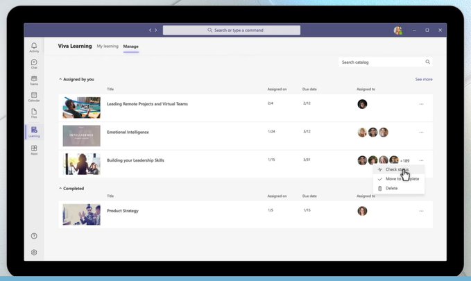Switch to My learning tab
This screenshot has height=281, width=471.
(x=108, y=46)
